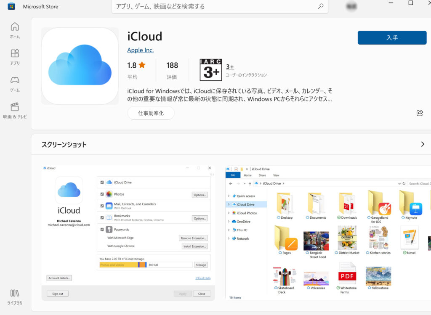Open the iCloud Drive explorer screenshot thumbnail
431x315 pixels.
[x=328, y=233]
